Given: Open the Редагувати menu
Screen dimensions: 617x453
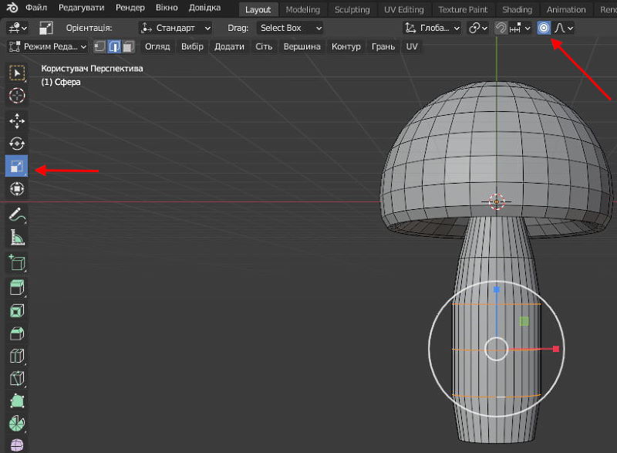Looking at the screenshot, I should [x=82, y=8].
